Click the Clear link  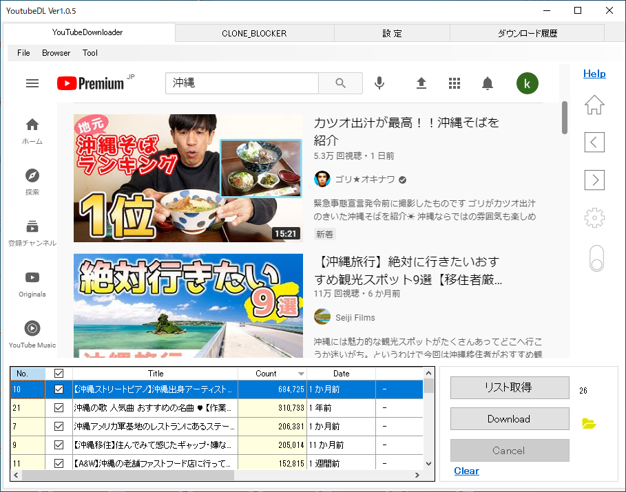click(x=466, y=471)
